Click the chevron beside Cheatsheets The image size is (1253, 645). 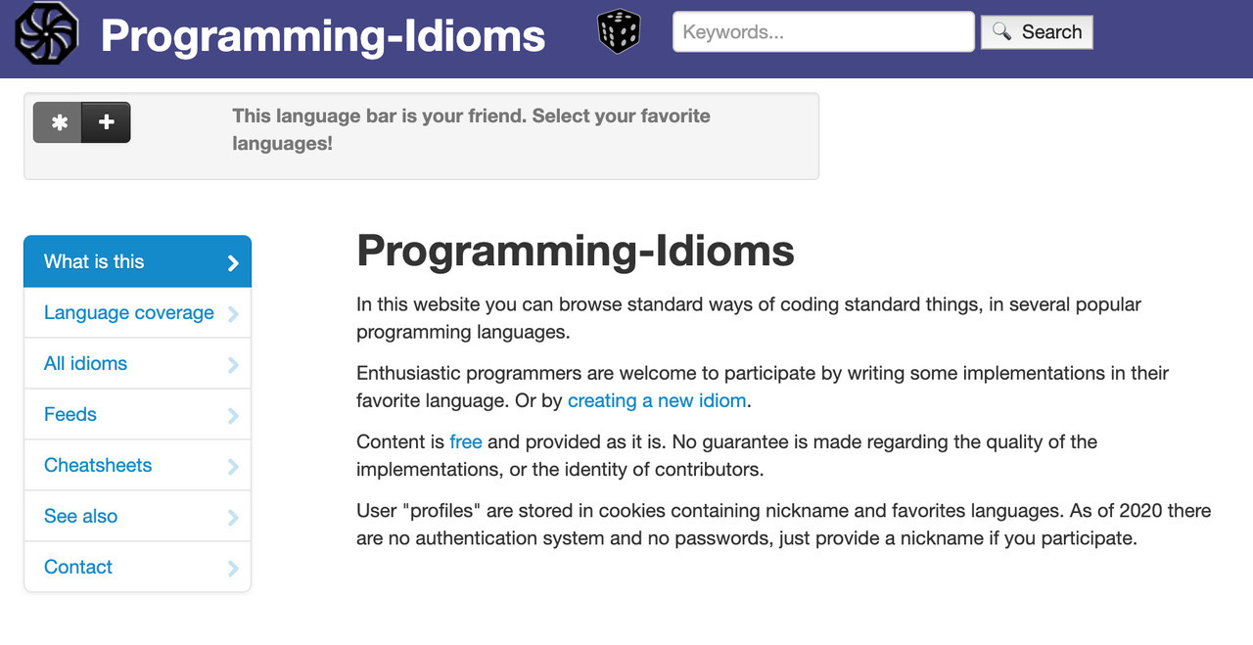tap(233, 466)
